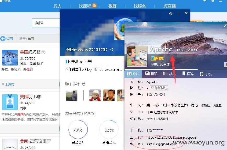The height and width of the screenshot is (150, 227).
Task: Click the location pin icon beside 上海市
Action: click(x=3, y=84)
